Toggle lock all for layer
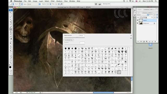Viewport: 167px width, 94px height. [x=146, y=17]
